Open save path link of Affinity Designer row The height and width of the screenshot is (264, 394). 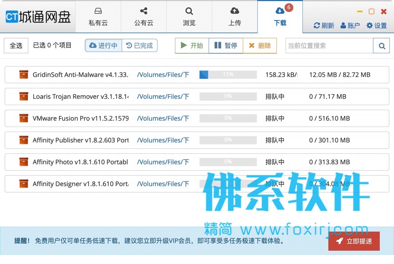pos(163,184)
